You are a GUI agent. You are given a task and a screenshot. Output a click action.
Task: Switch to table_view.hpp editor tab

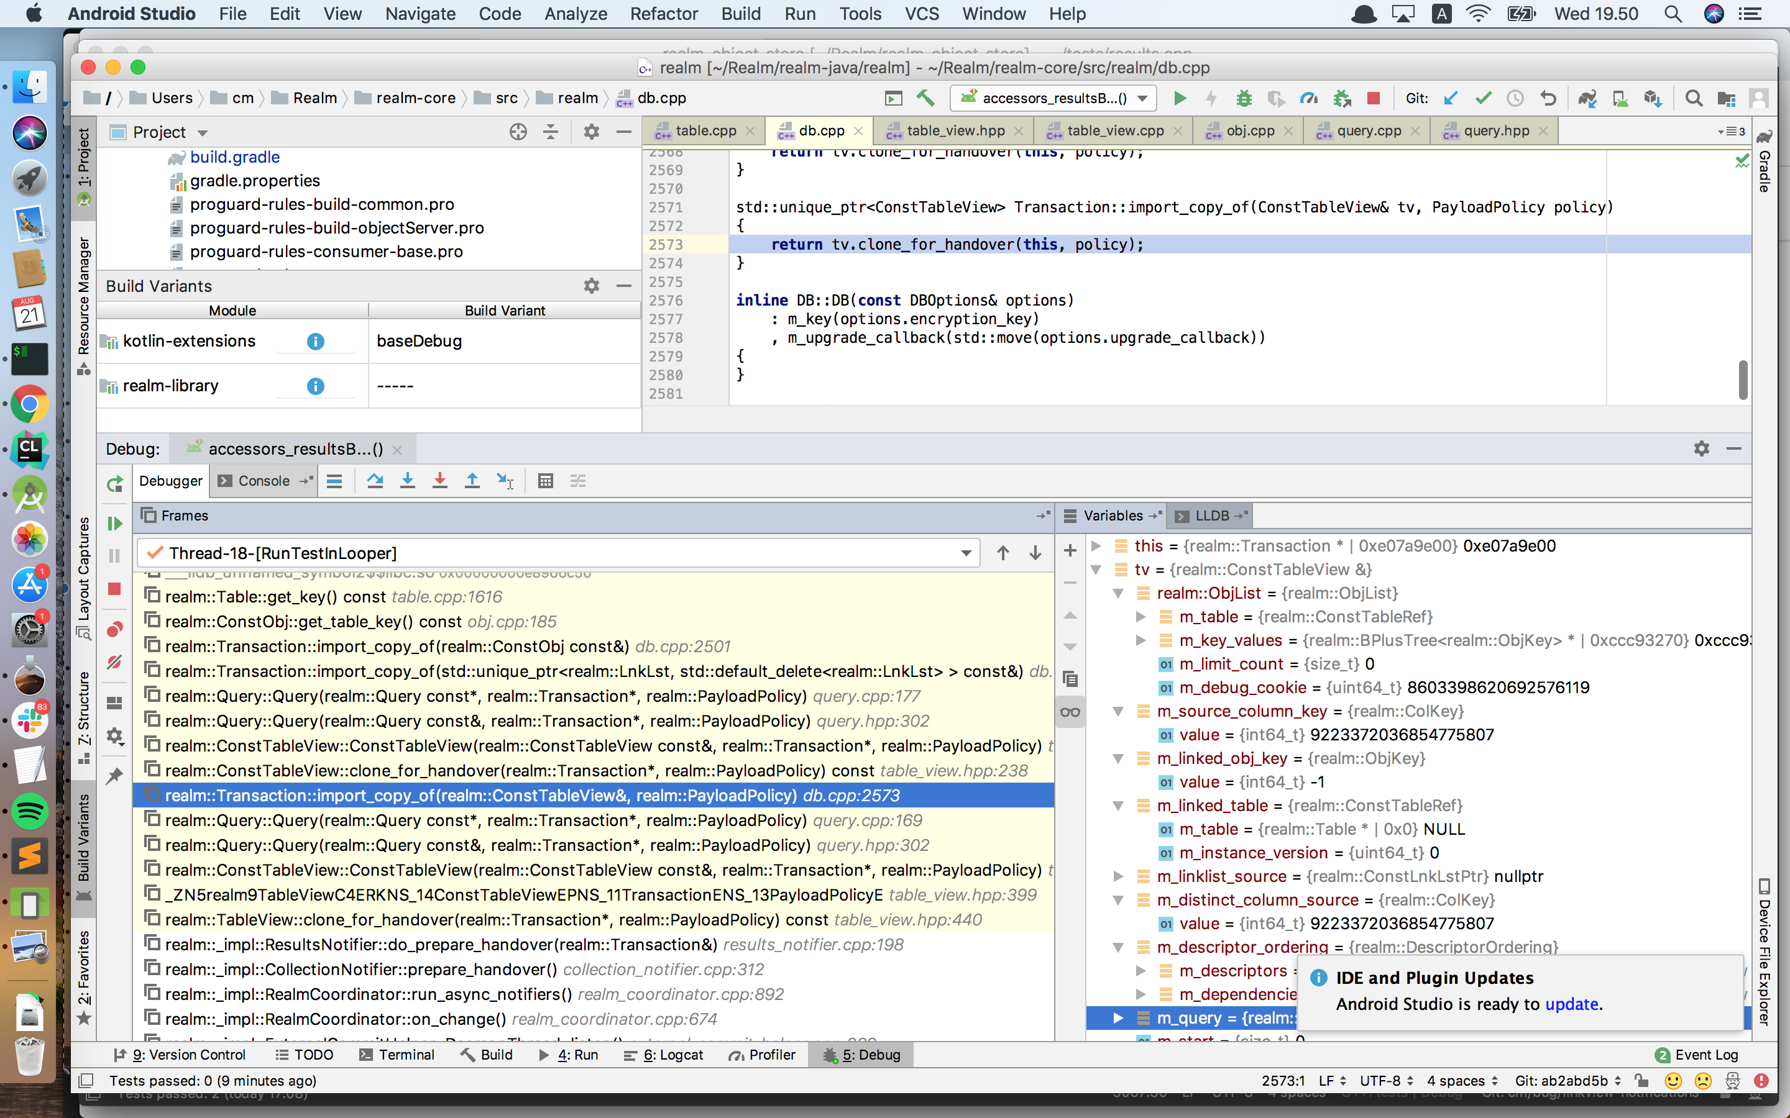(954, 131)
